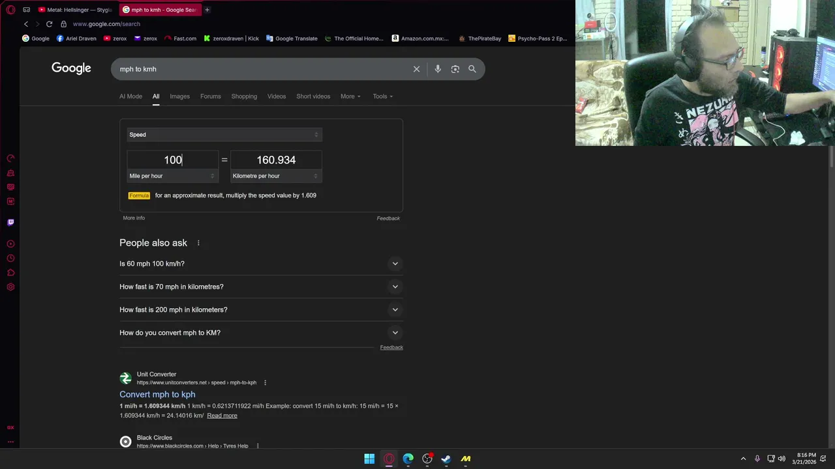Viewport: 835px width, 469px height.
Task: Open the Speed conversion type dropdown
Action: click(224, 135)
